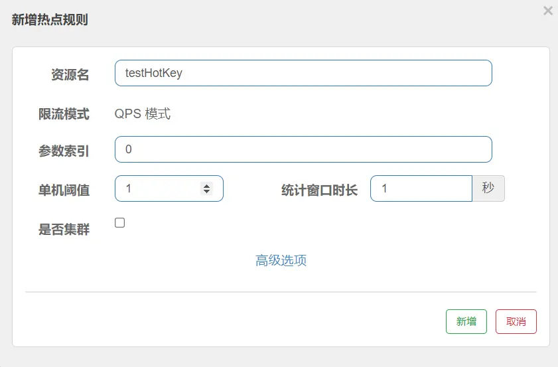Click the 新增热点规则 dialog title
558x367 pixels.
click(50, 19)
